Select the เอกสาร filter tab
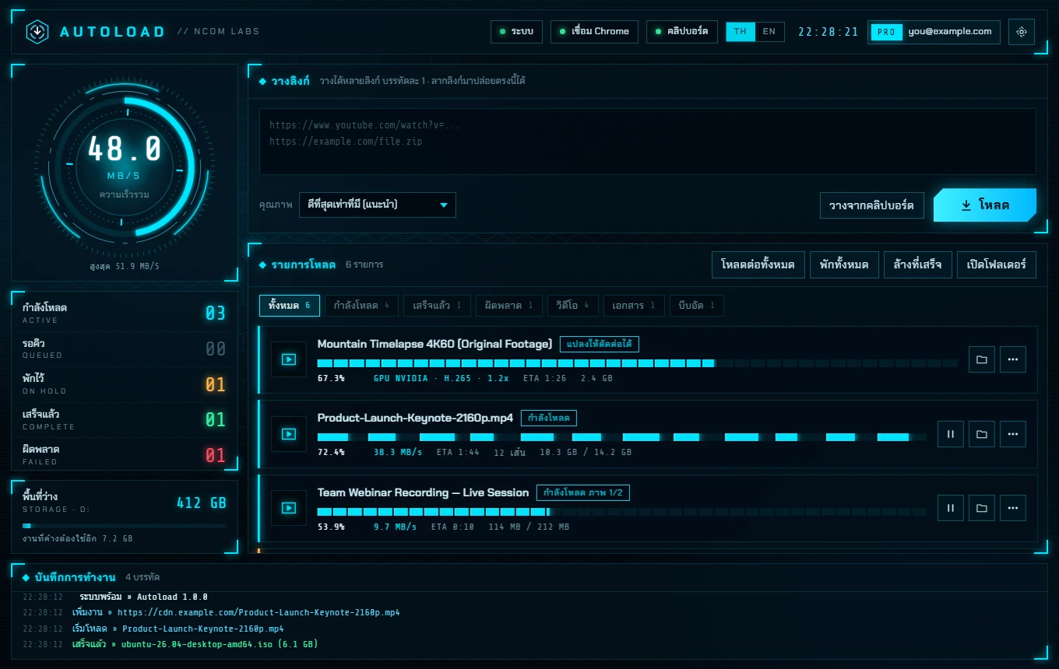This screenshot has width=1059, height=669. pyautogui.click(x=634, y=306)
